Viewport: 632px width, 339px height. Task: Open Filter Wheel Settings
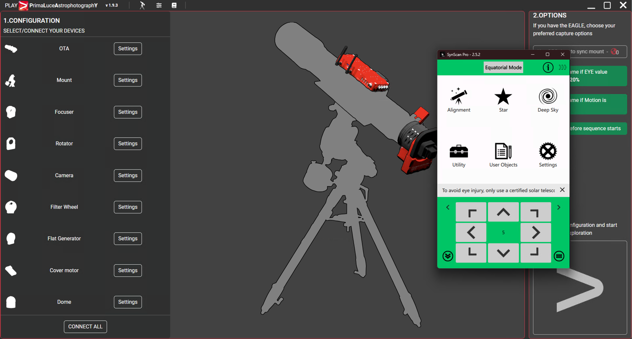click(128, 207)
